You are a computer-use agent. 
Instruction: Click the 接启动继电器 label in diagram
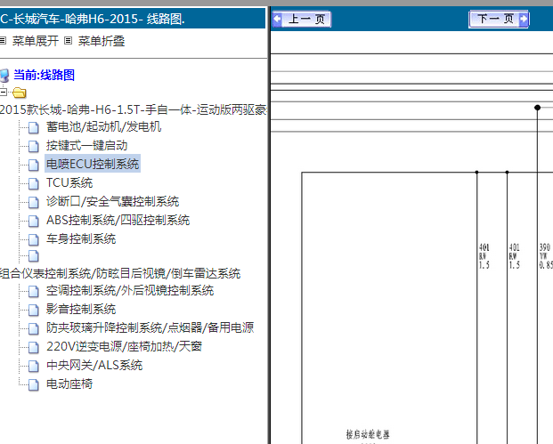click(368, 434)
